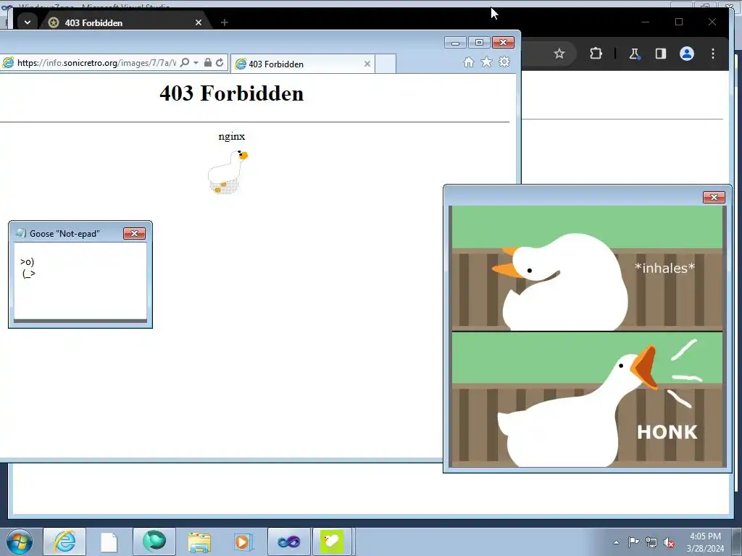Select the Chrome 403 Forbidden tab
The height and width of the screenshot is (556, 742).
125,22
